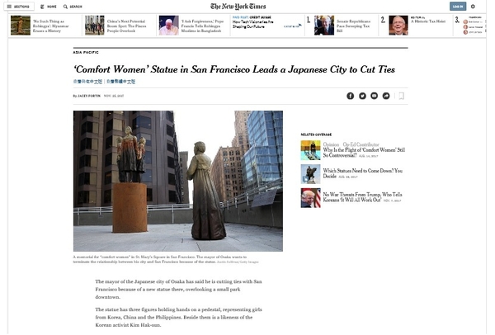Email the article via envelope icon
Viewport: 495px width, 335px height.
(x=374, y=96)
